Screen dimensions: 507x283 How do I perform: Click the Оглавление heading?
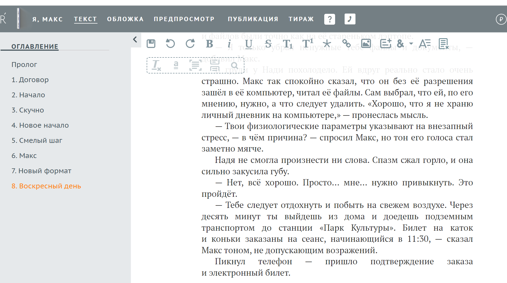click(x=35, y=46)
